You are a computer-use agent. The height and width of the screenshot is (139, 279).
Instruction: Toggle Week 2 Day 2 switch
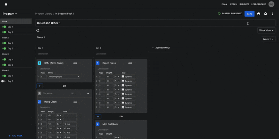[4, 49]
